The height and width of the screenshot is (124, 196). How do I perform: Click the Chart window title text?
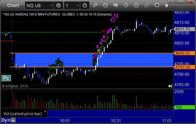coord(13,5)
